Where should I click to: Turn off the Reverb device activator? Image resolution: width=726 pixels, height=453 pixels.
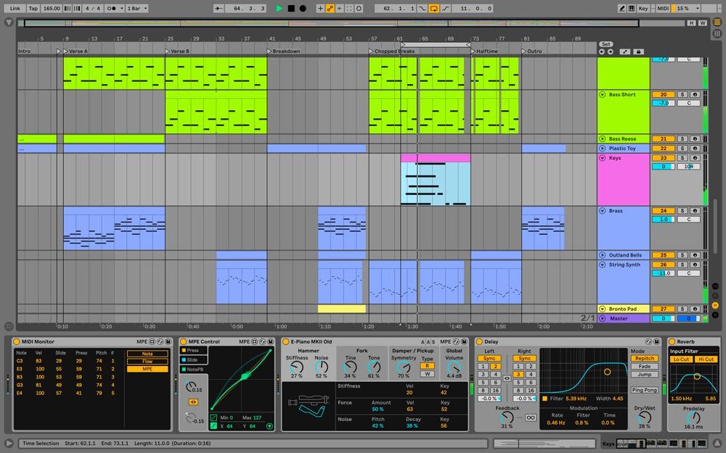pos(672,341)
